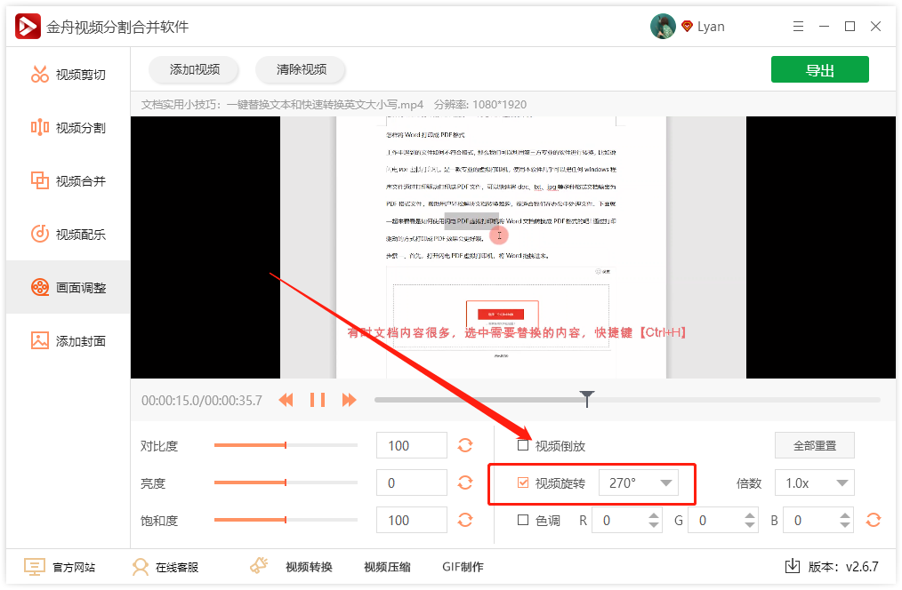Click the 全部重置 button
Image resolution: width=902 pixels, height=590 pixels.
815,445
